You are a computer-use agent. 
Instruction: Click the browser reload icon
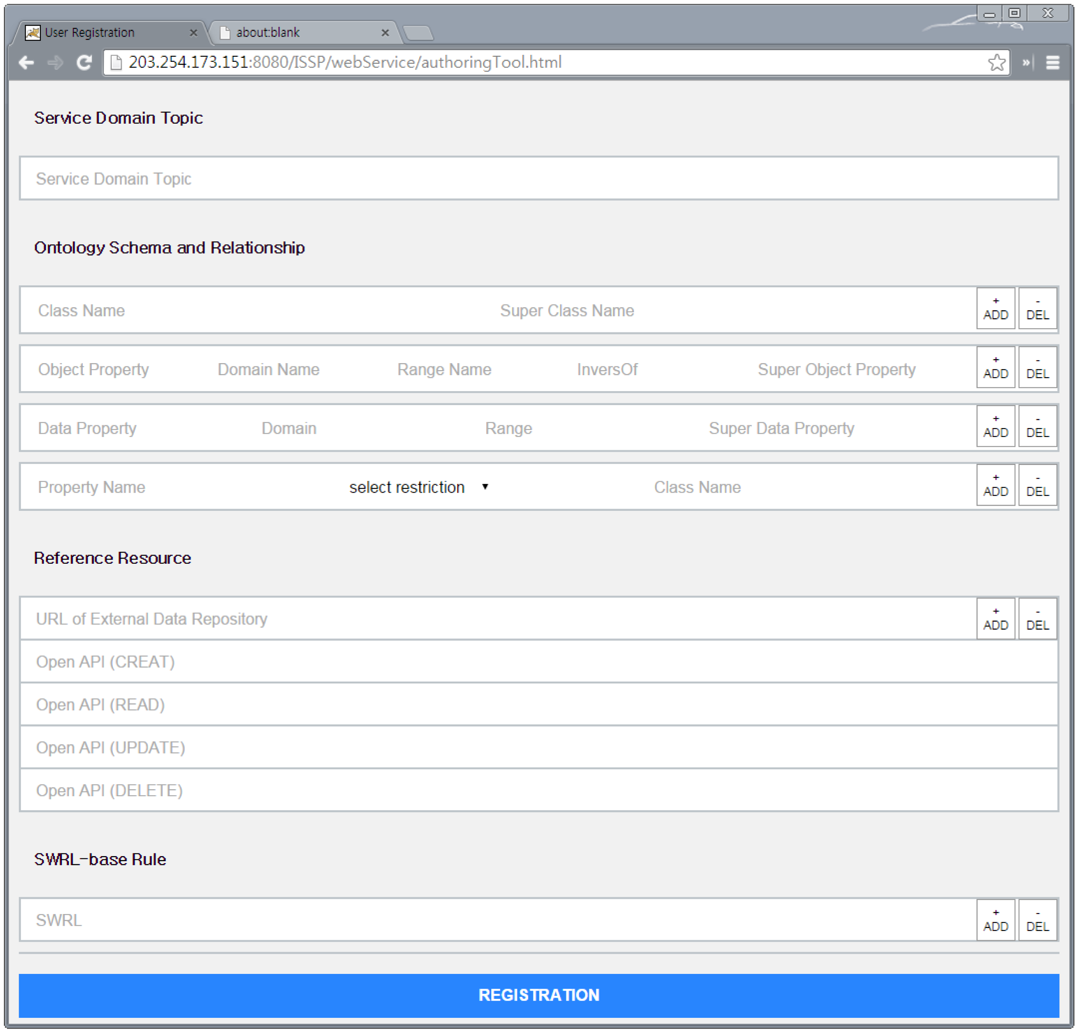tap(84, 63)
